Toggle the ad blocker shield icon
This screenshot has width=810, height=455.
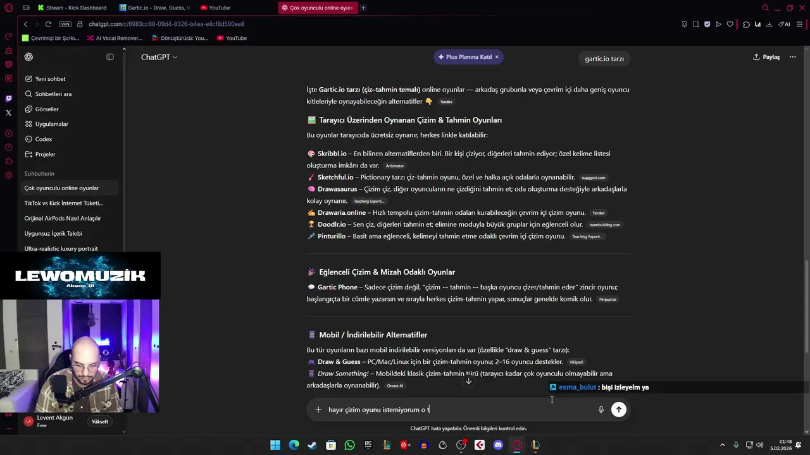tap(707, 24)
